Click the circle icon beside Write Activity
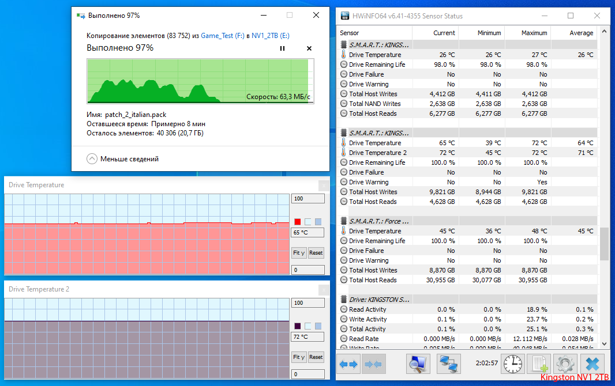615x386 pixels. click(344, 319)
